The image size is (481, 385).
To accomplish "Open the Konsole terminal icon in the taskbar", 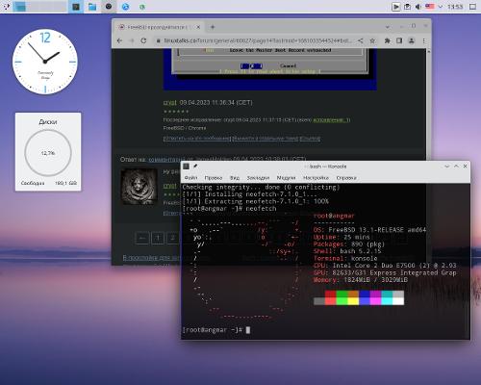I will click(x=76, y=7).
